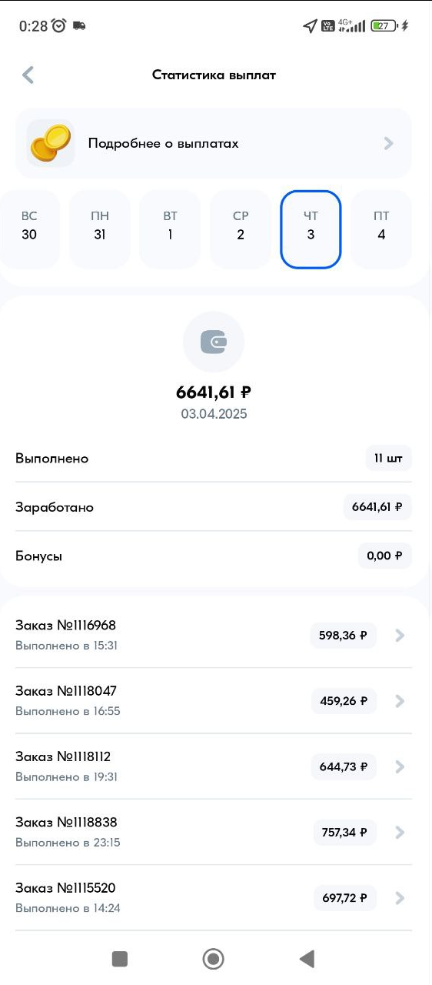Open chevron for Заказ №1118838

click(400, 832)
